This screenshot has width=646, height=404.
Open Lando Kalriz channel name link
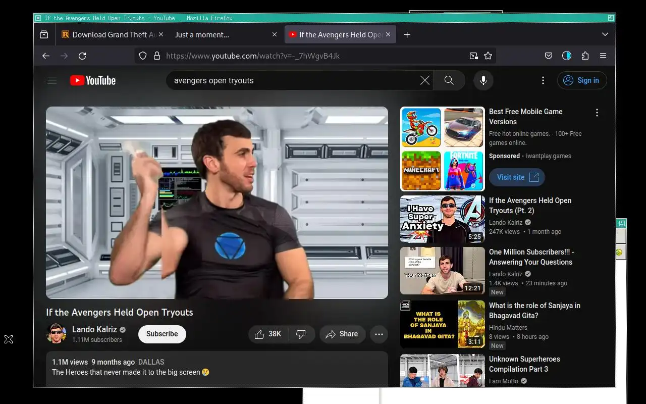point(94,329)
